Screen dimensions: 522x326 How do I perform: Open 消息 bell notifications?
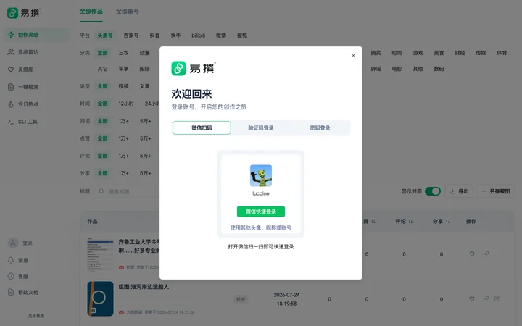19,260
